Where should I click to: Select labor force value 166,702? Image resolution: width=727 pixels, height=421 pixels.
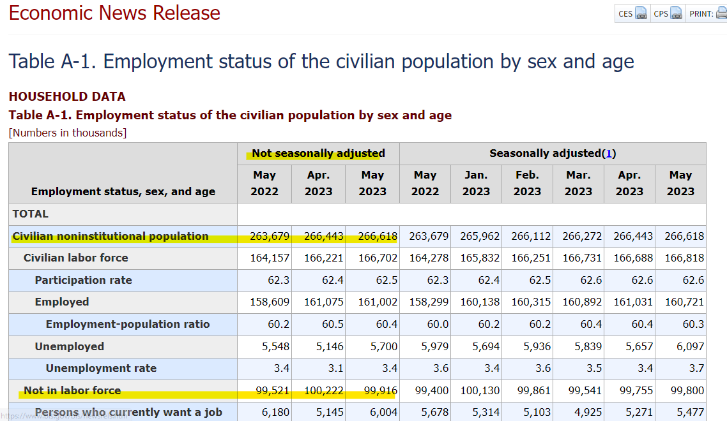(x=378, y=258)
